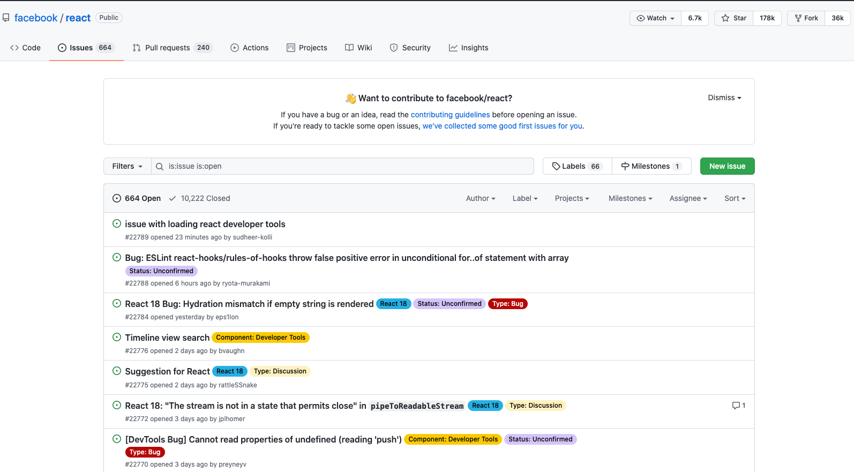This screenshot has height=472, width=854.
Task: Click the Star icon for the repository
Action: point(725,18)
